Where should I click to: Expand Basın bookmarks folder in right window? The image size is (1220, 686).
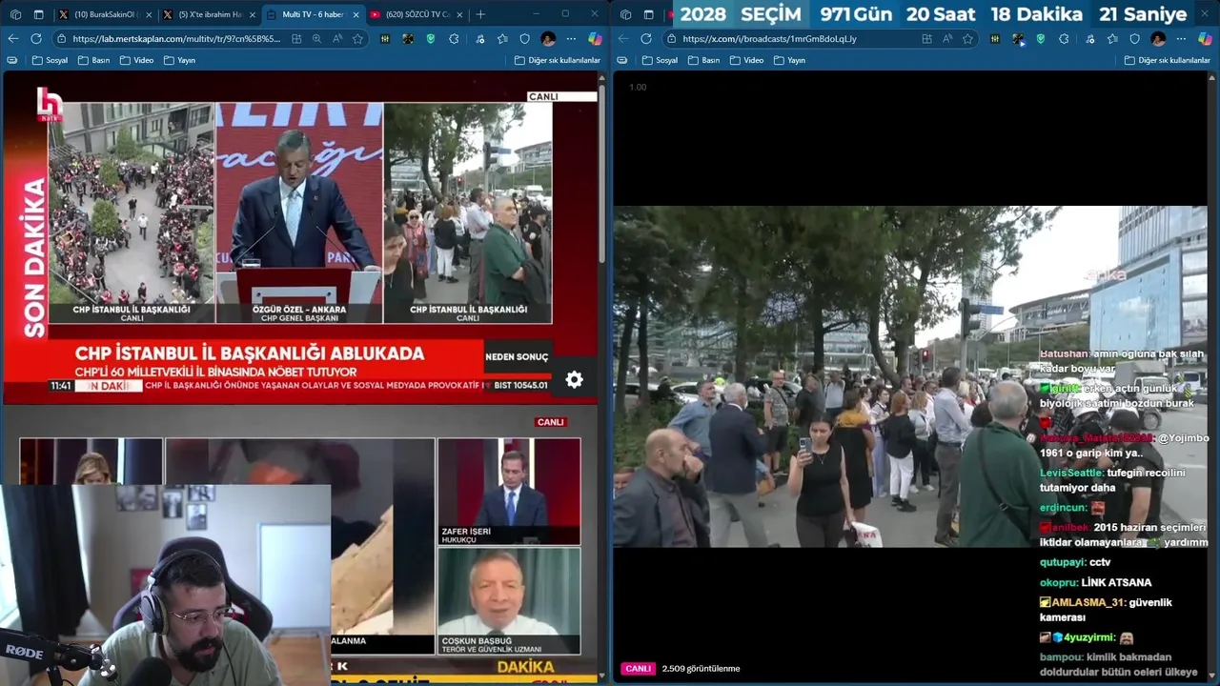703,60
